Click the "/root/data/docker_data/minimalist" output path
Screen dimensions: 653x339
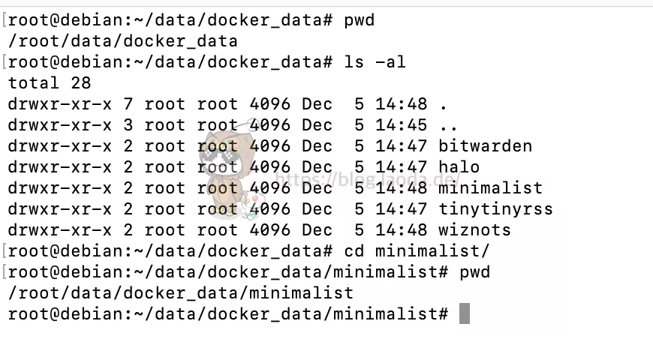coord(180,292)
